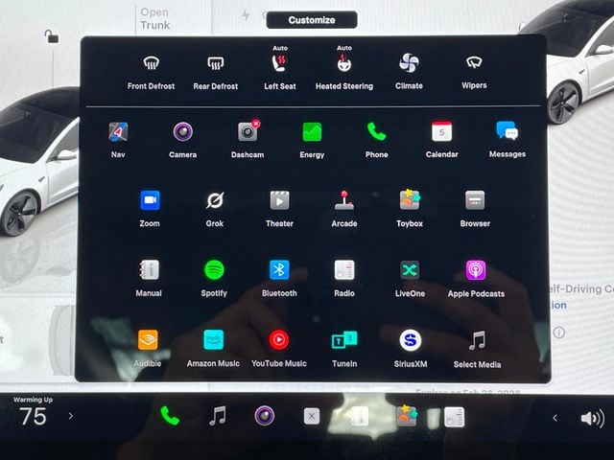Image resolution: width=614 pixels, height=460 pixels.
Task: Click left chevron beside volume icon
Action: (555, 418)
